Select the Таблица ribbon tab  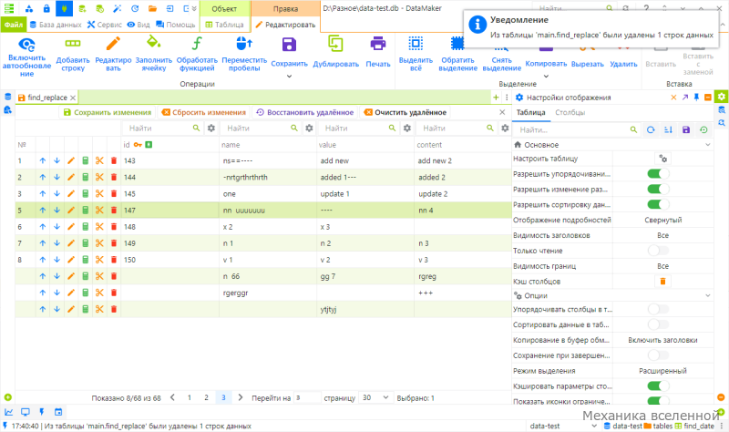coord(224,25)
